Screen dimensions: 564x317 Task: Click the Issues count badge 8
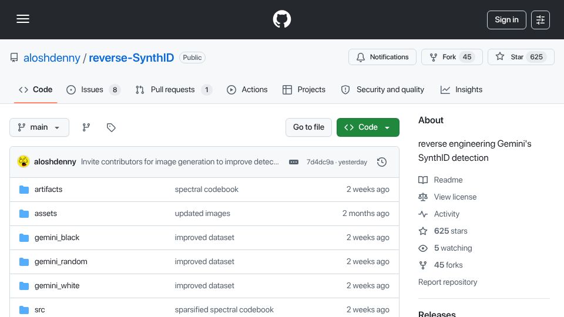115,90
